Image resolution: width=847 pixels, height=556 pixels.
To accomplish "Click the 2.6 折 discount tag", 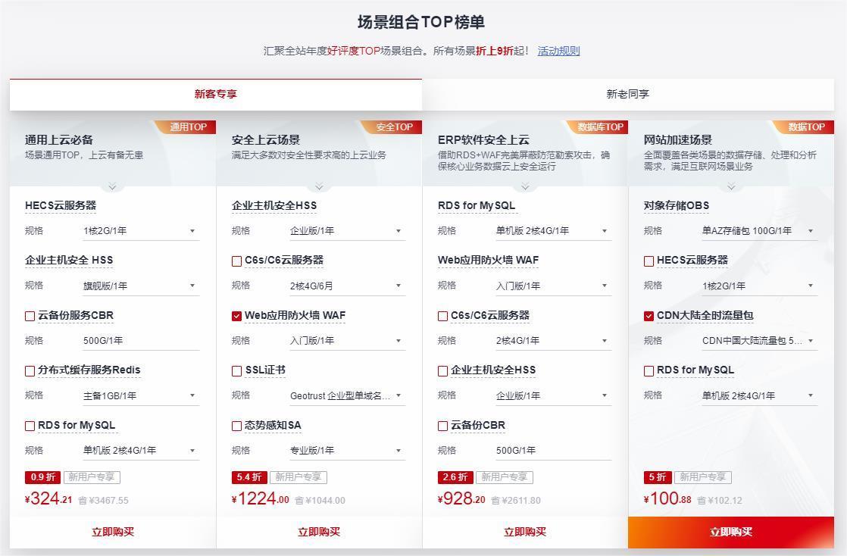I will pyautogui.click(x=455, y=477).
